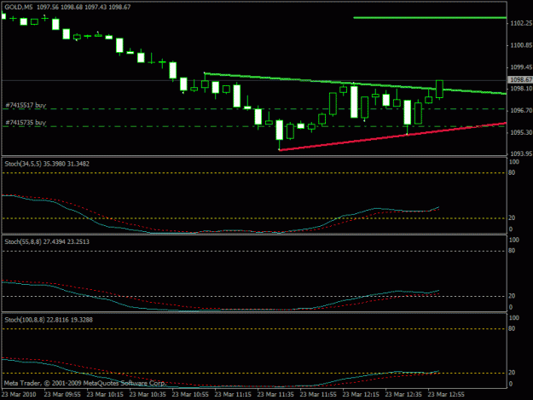The height and width of the screenshot is (400, 533).
Task: Select the short green horizontal line near 1102.25
Action: tap(430, 17)
